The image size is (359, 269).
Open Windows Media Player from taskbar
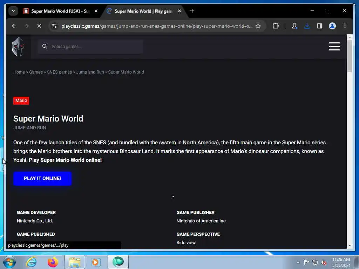(x=96, y=262)
